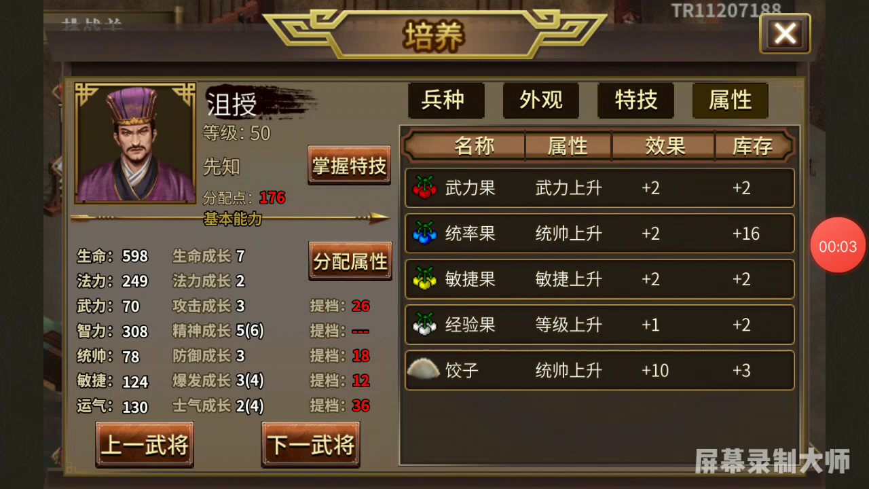869x489 pixels.
Task: Switch to the 特技 tab
Action: point(635,101)
